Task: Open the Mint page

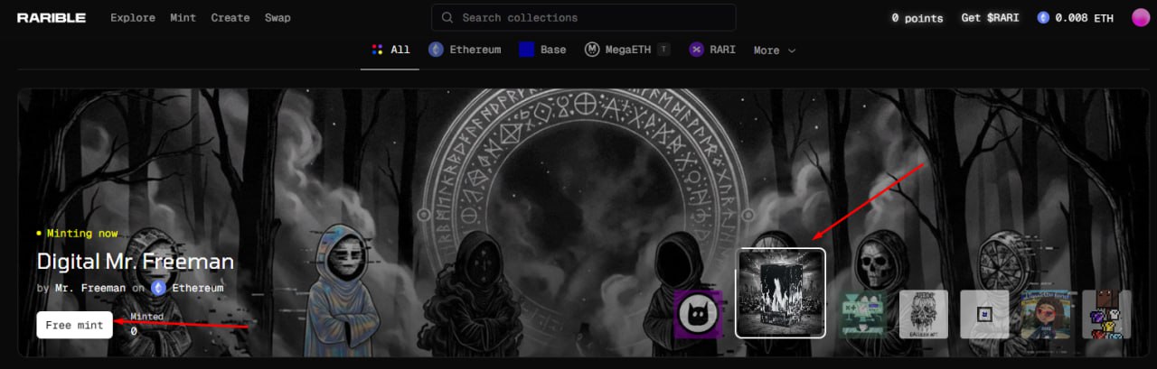Action: [183, 18]
